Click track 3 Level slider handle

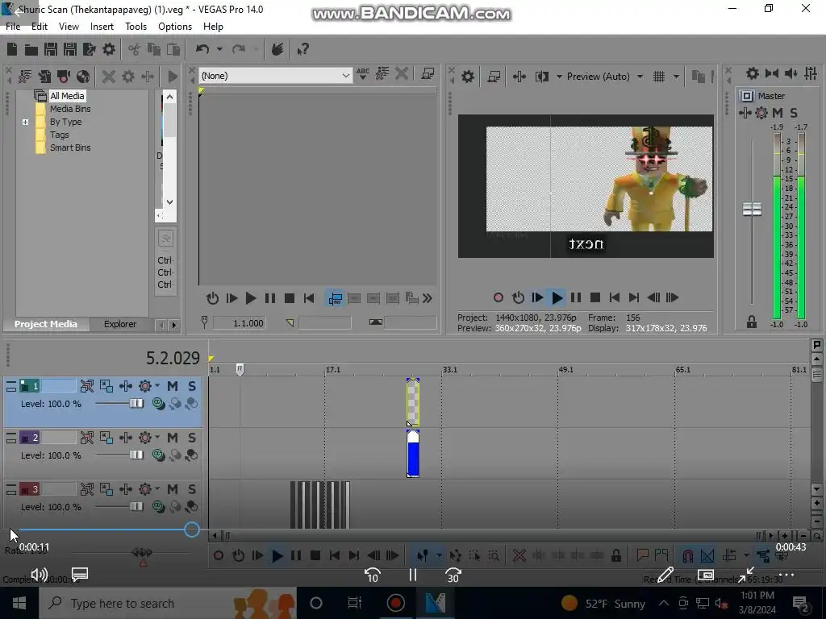coord(136,507)
